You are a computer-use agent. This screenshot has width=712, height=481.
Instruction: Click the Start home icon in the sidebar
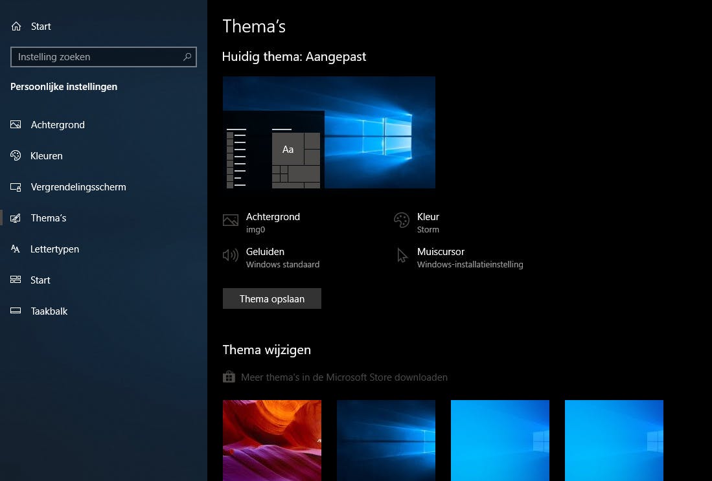16,27
